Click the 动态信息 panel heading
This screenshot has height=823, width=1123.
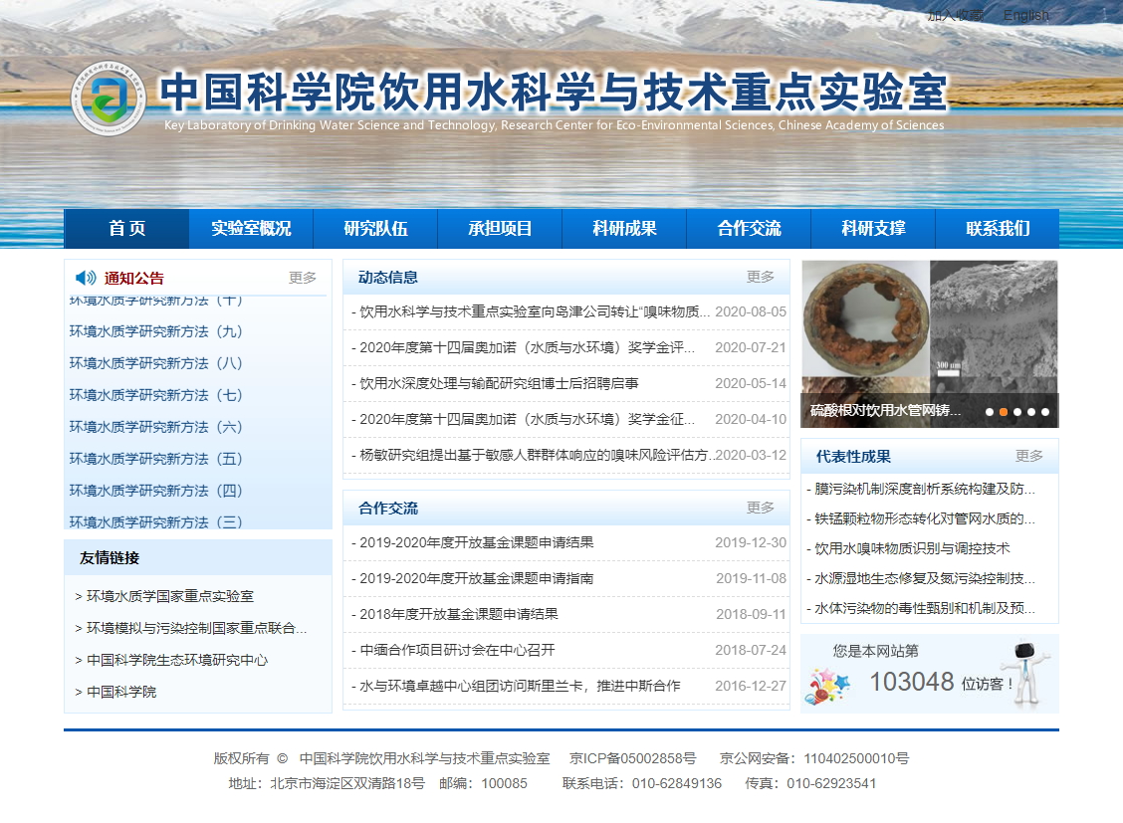[388, 278]
